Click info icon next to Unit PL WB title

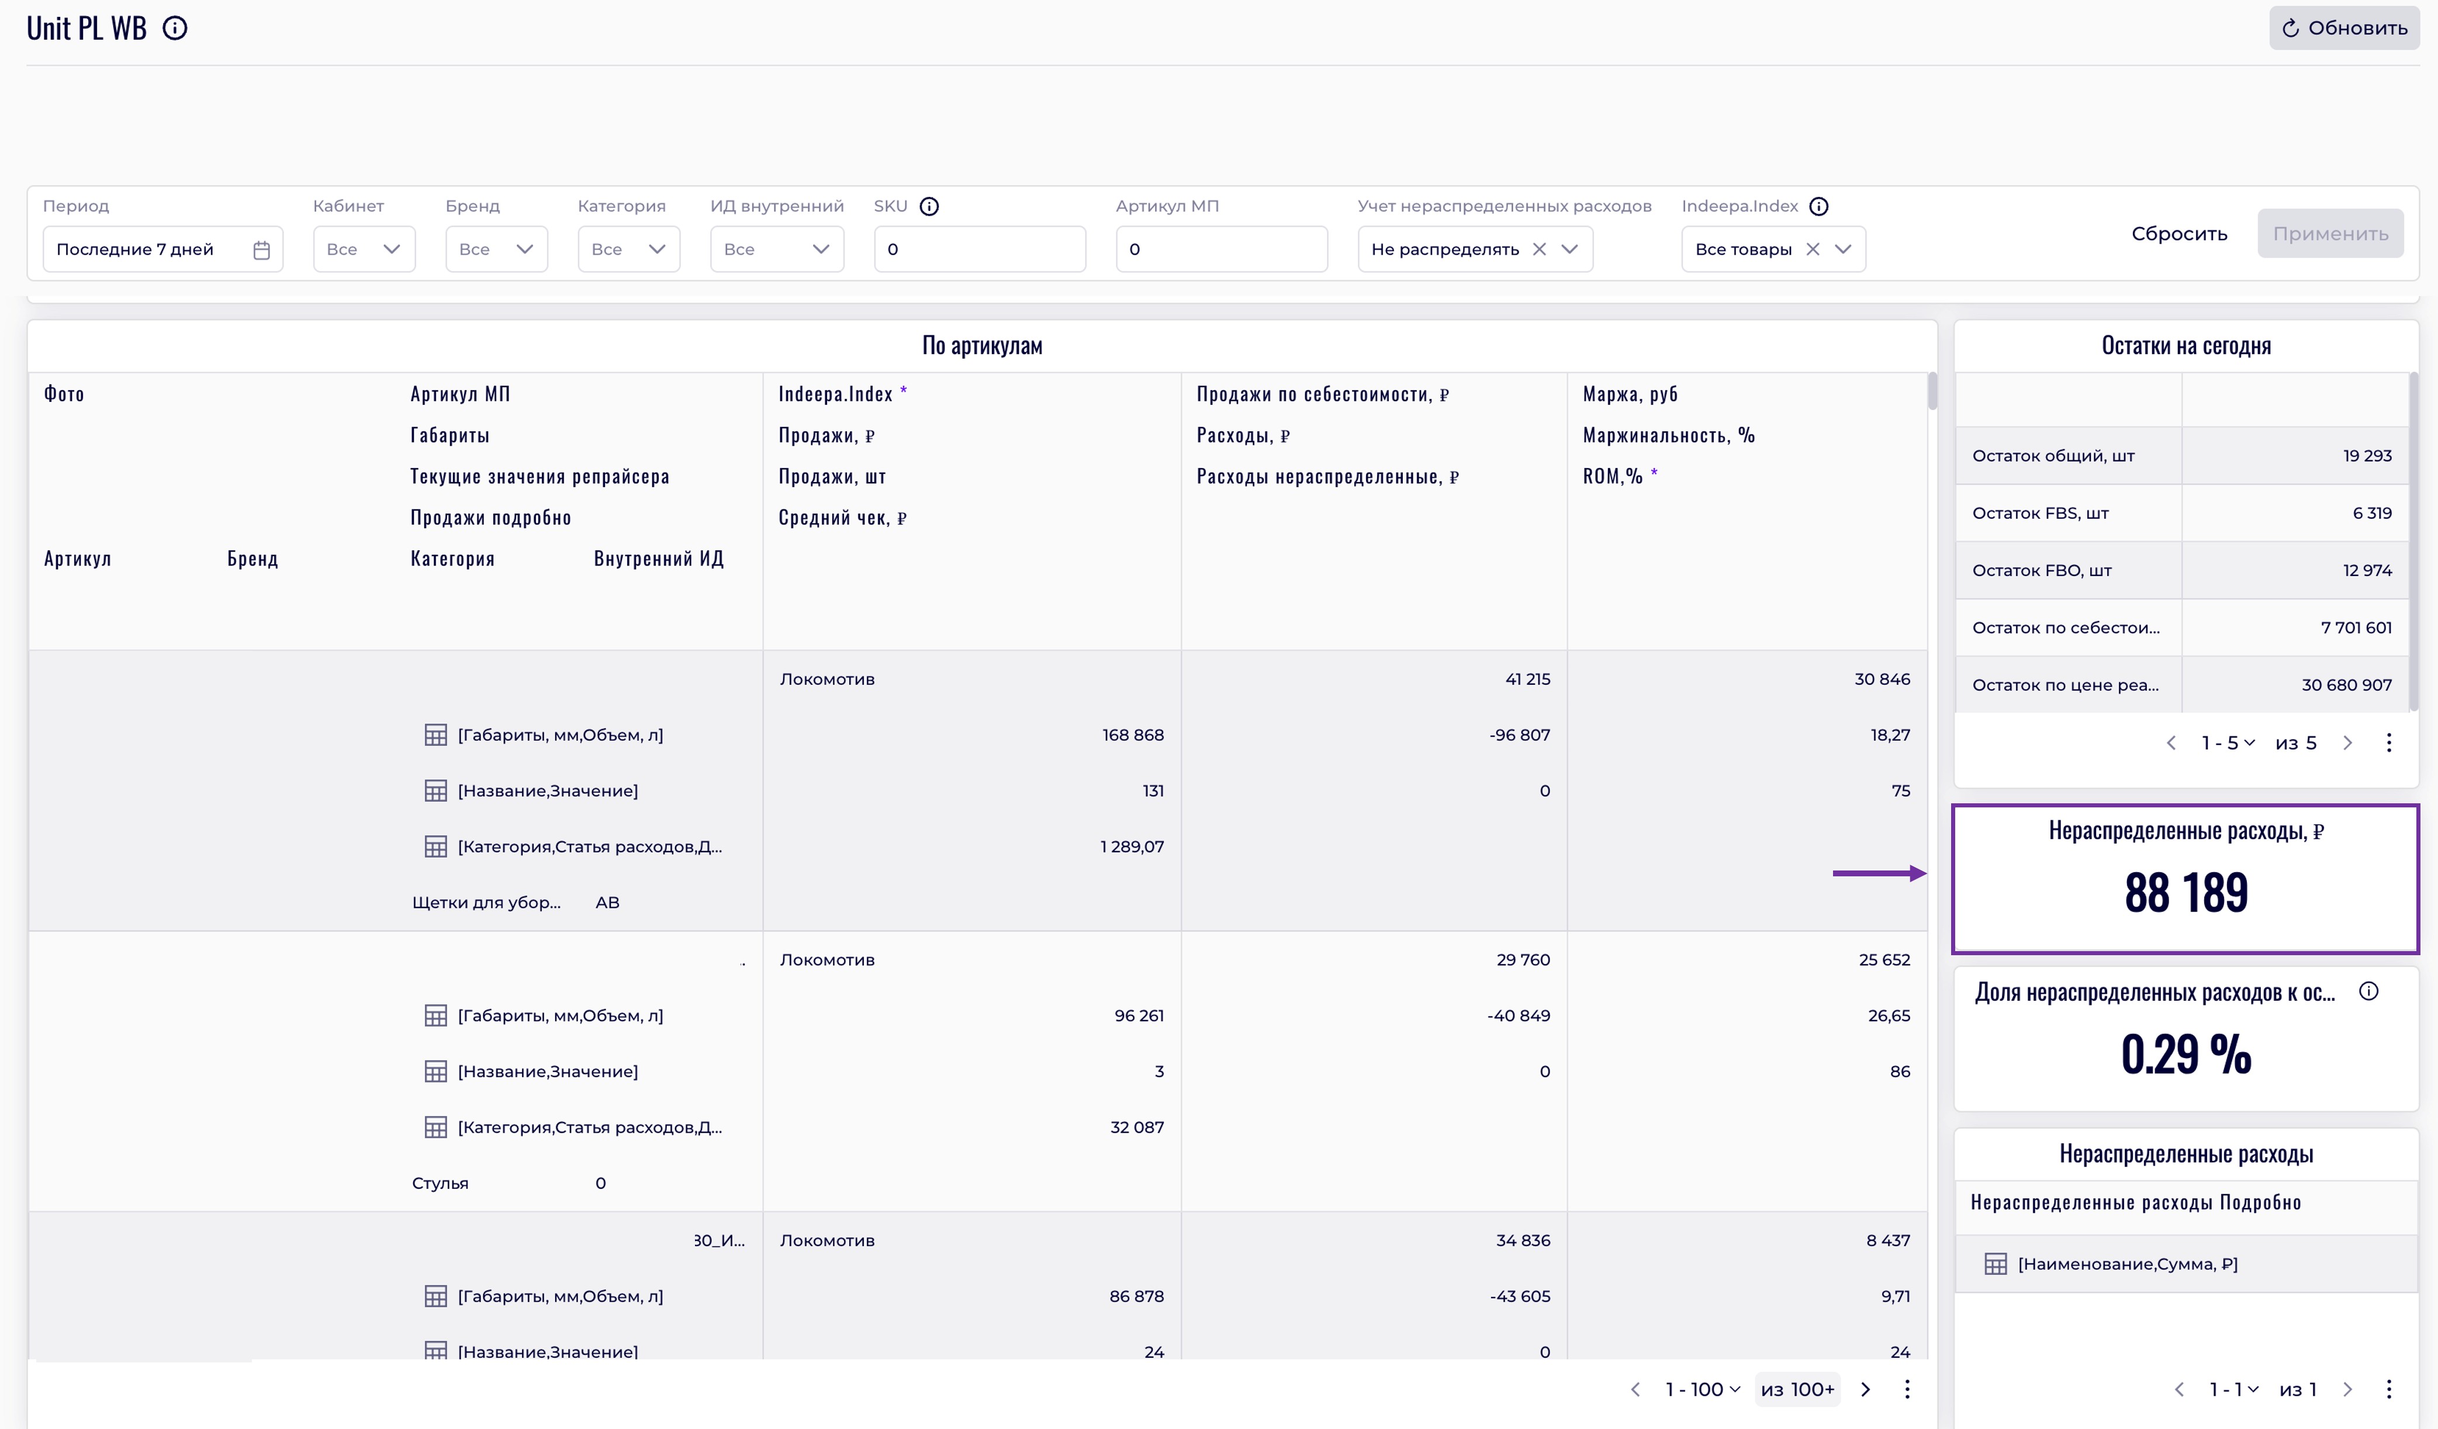175,28
